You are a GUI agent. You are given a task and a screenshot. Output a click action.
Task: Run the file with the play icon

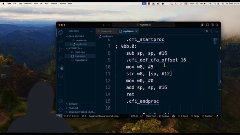207,31
